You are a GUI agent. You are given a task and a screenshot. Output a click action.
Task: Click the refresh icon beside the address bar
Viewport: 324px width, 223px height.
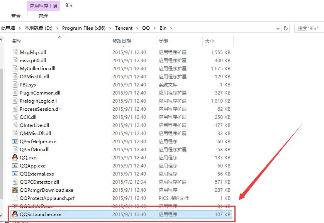point(285,28)
